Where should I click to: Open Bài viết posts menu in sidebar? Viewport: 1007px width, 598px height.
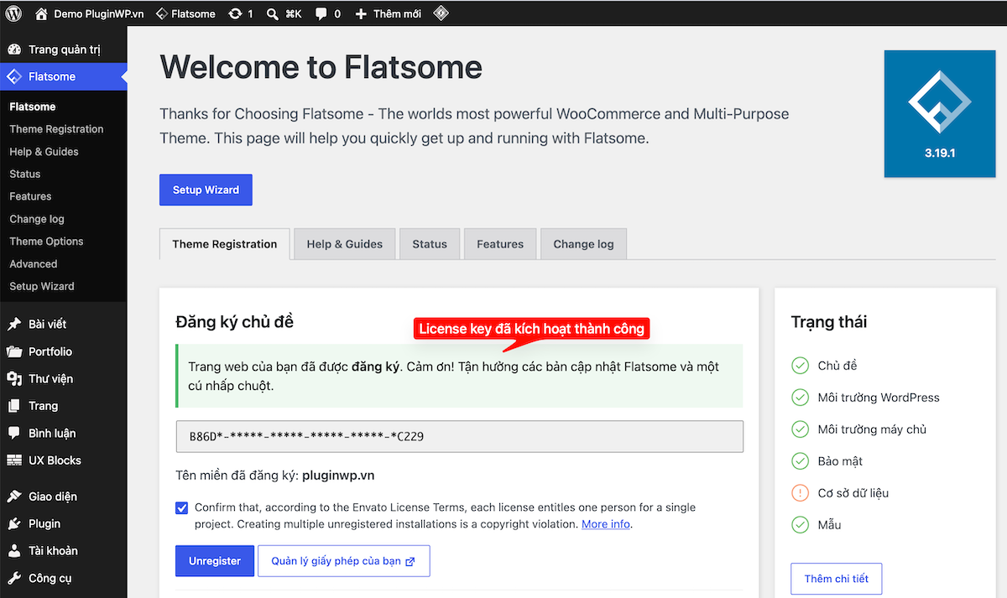63,324
